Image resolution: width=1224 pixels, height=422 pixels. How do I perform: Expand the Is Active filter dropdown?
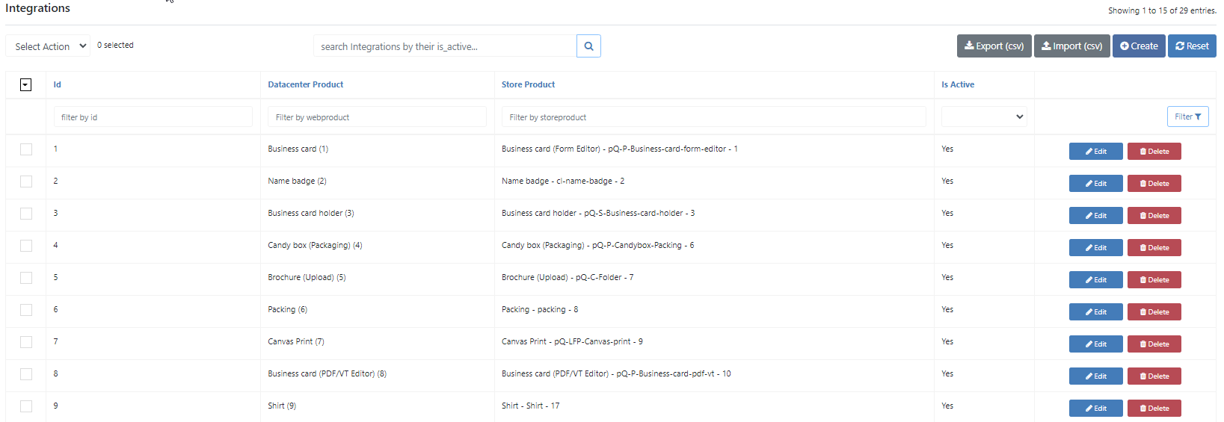click(984, 117)
